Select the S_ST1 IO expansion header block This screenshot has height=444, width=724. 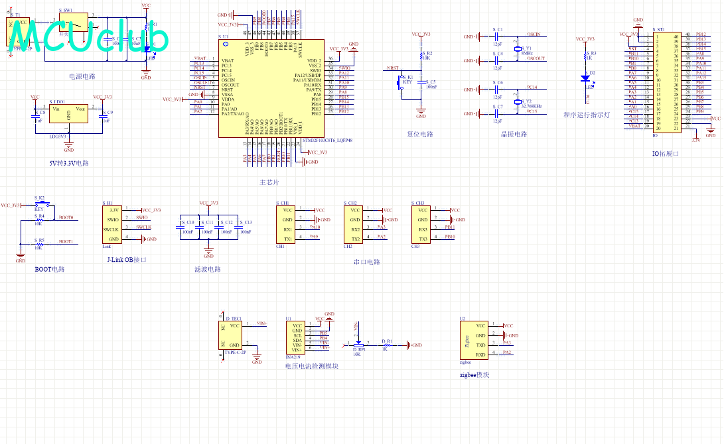click(667, 82)
